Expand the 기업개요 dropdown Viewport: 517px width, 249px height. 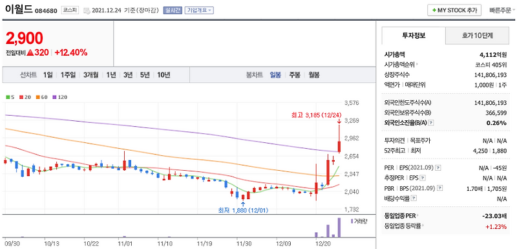coord(199,10)
